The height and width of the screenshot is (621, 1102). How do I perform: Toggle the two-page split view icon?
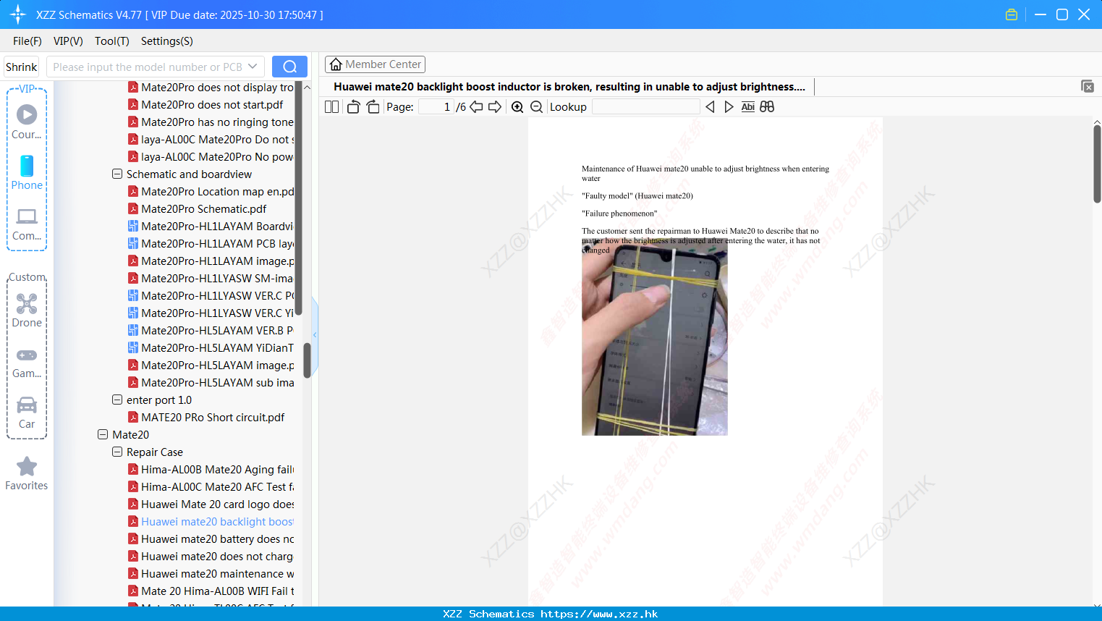point(331,106)
